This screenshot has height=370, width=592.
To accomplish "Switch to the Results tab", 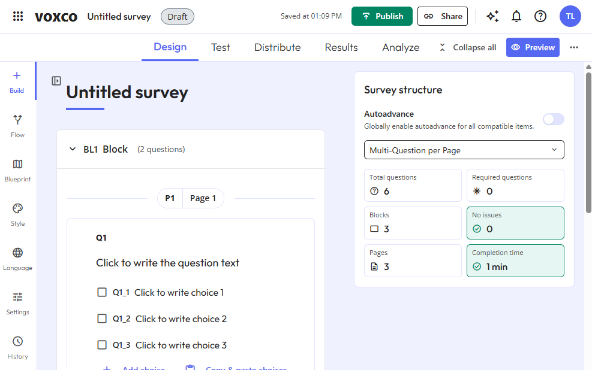I will coord(341,47).
